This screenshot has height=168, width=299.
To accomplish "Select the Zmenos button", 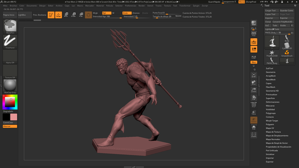I will click(136, 13).
